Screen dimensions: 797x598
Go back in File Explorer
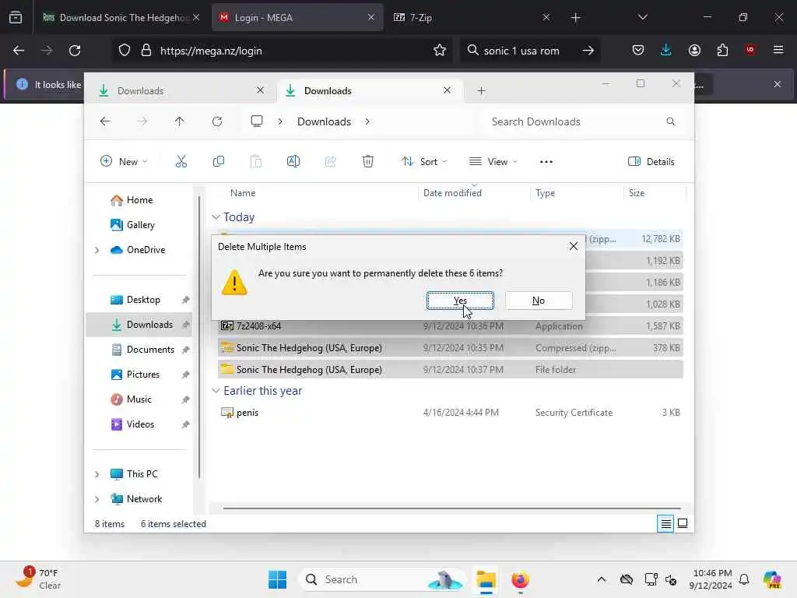[x=105, y=121]
